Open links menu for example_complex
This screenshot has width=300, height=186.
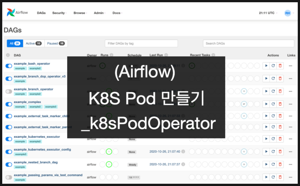(290, 104)
